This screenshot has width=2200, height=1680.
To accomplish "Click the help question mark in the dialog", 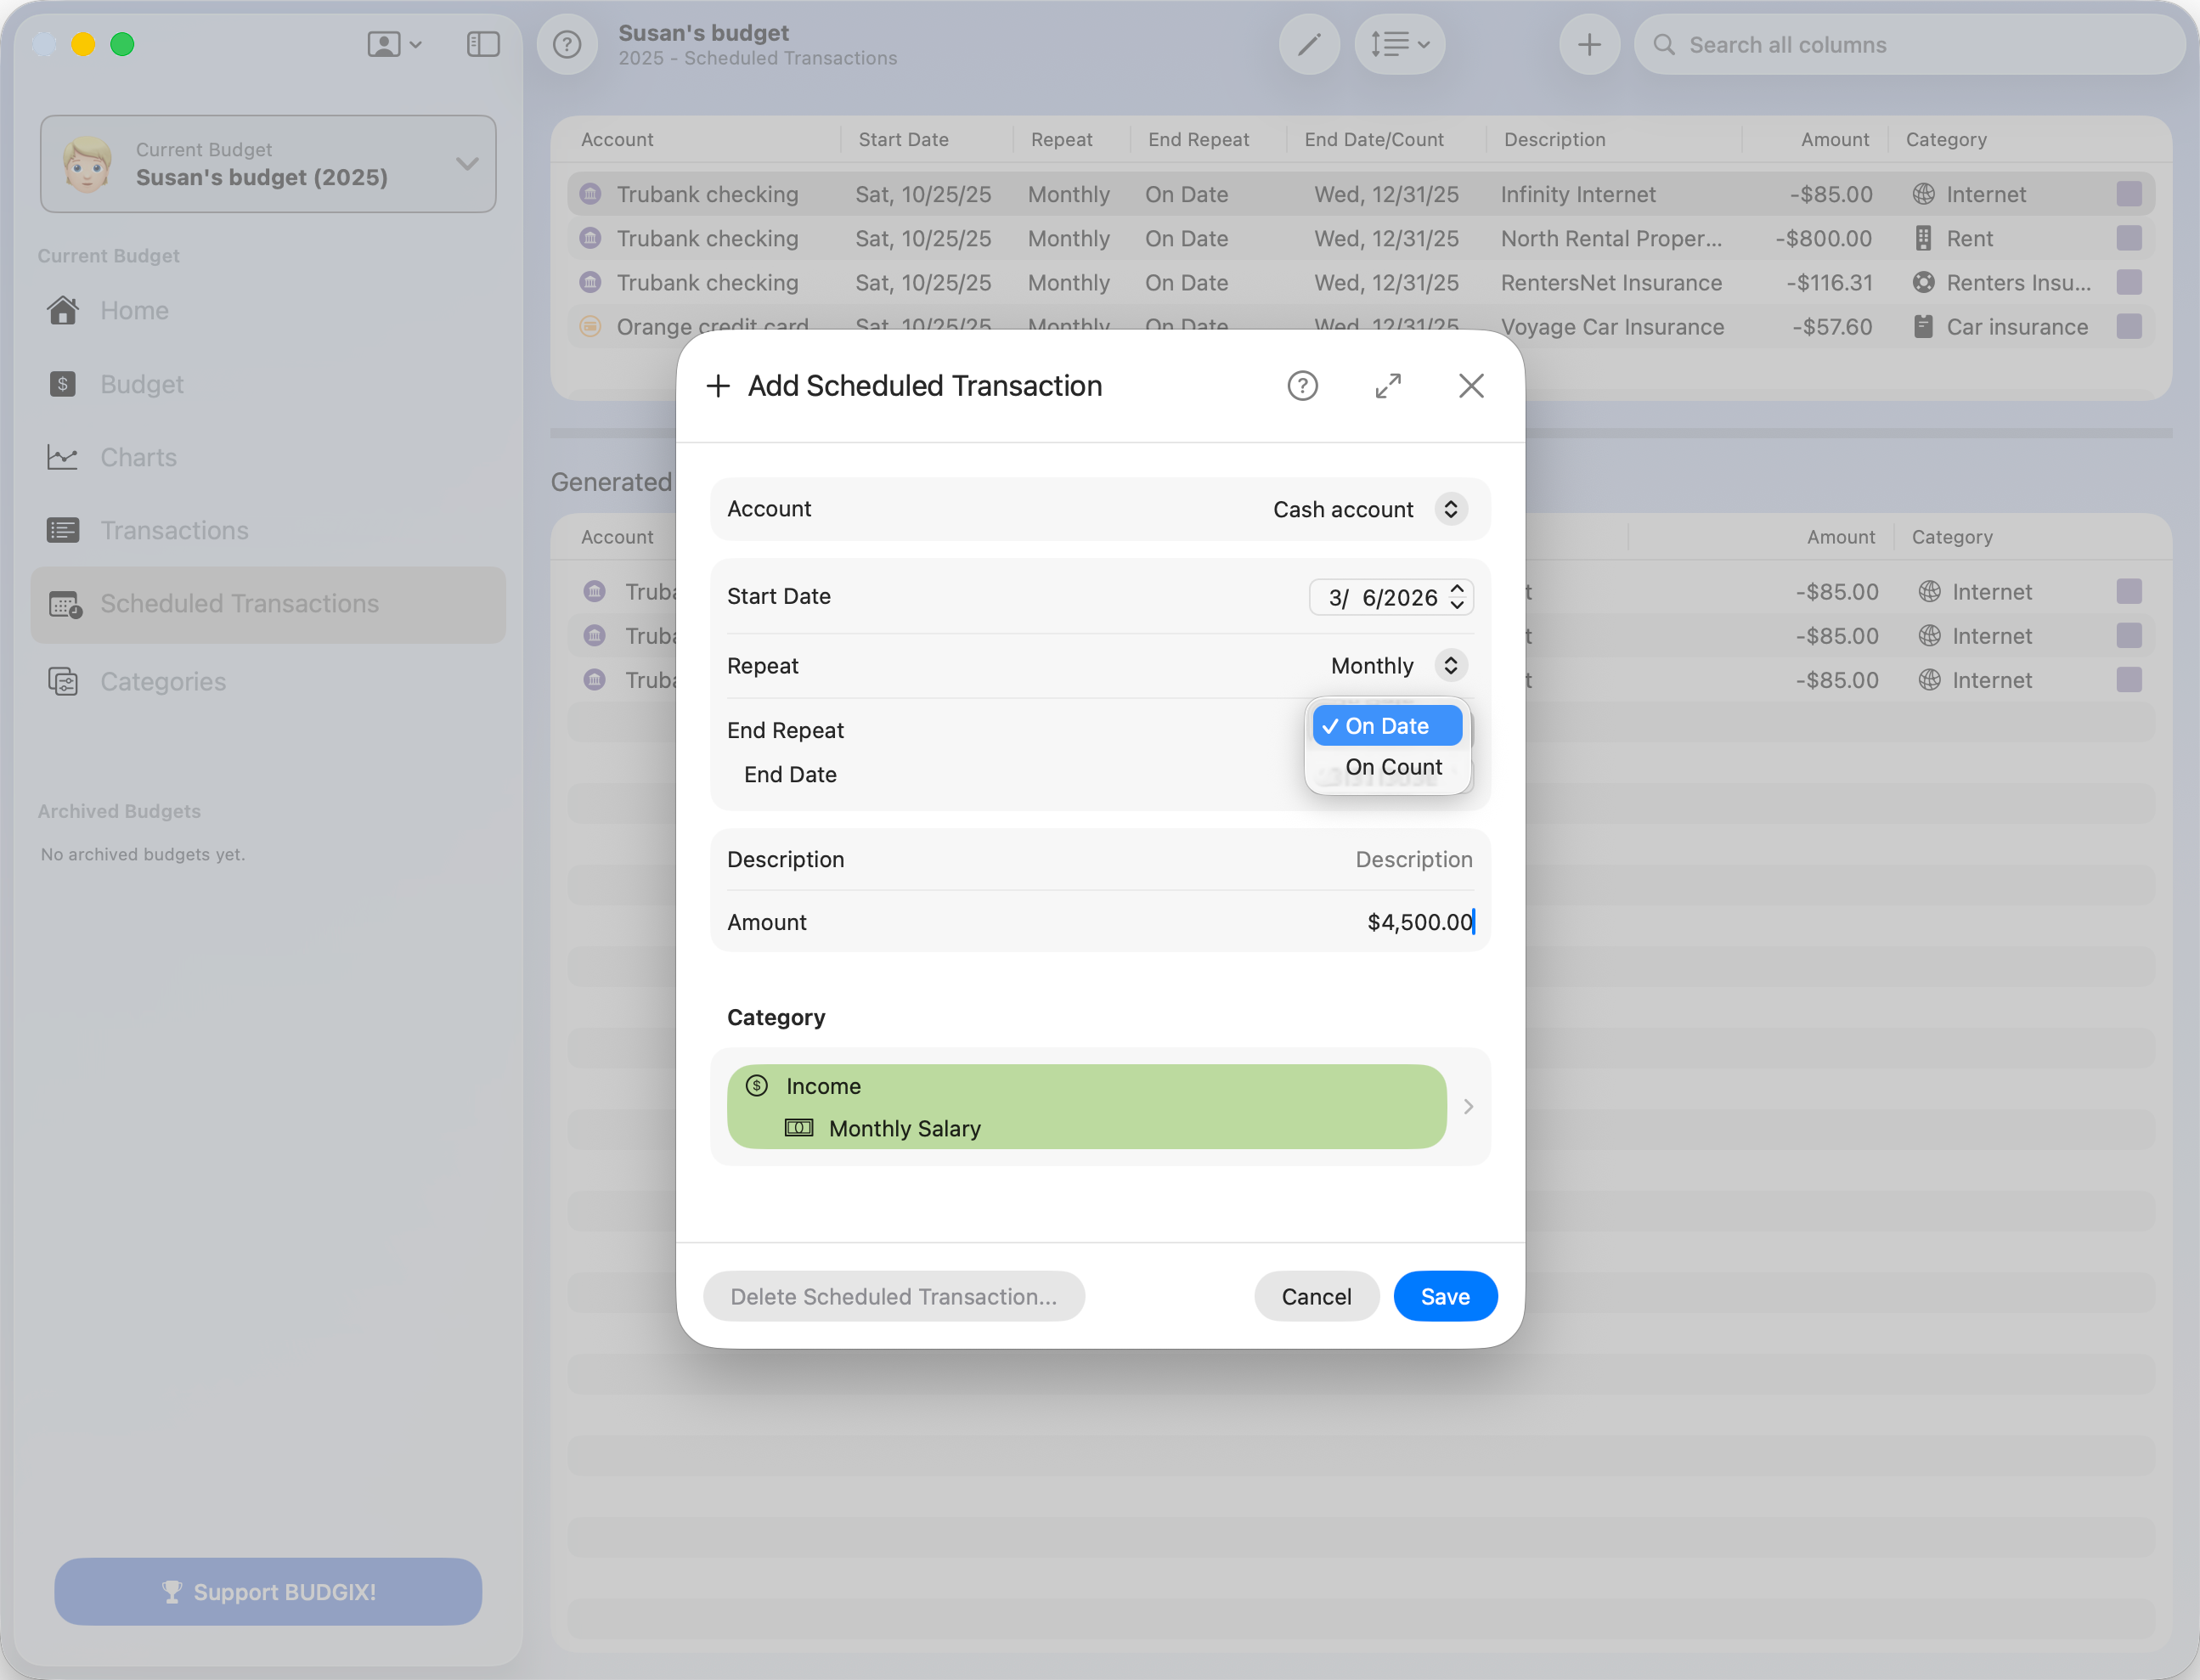I will coord(1302,385).
